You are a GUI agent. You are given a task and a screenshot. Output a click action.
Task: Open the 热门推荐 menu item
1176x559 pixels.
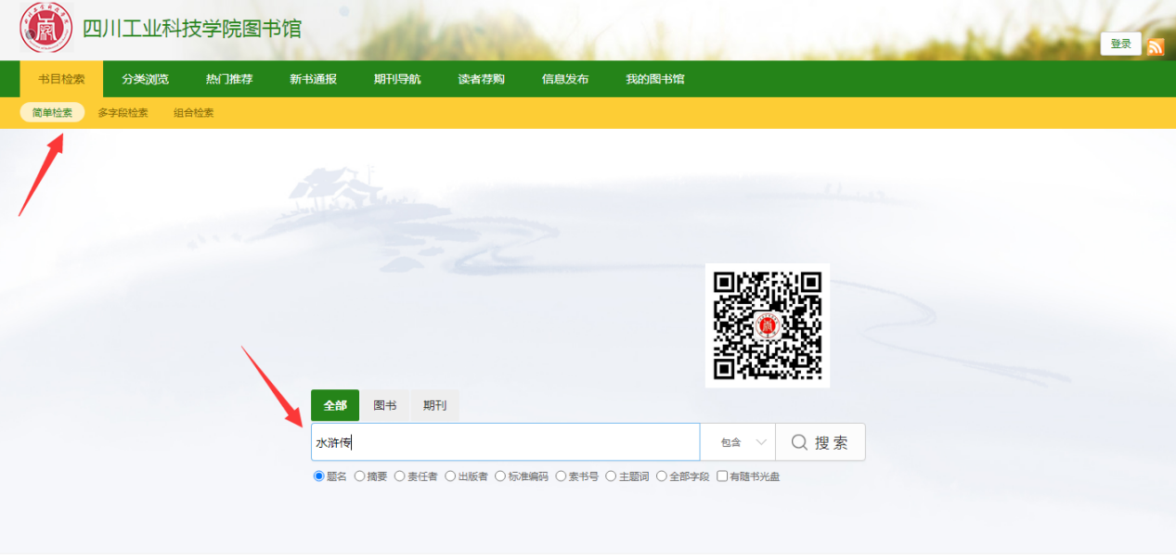tap(229, 80)
